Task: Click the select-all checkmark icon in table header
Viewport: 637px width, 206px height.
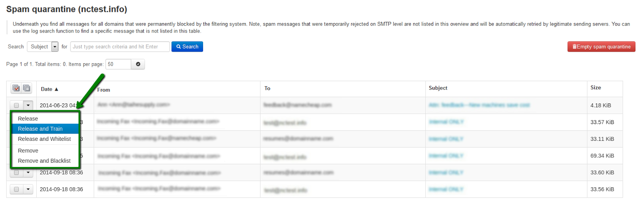Action: 16,88
